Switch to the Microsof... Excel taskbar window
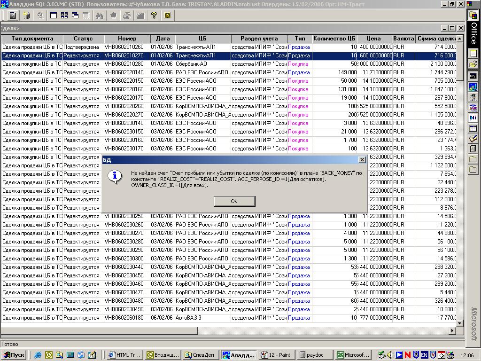This screenshot has height=361, width=481. [353, 355]
